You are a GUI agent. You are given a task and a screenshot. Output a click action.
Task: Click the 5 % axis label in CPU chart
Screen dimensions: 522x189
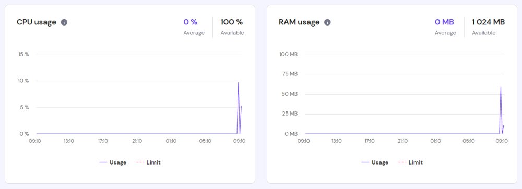25,107
